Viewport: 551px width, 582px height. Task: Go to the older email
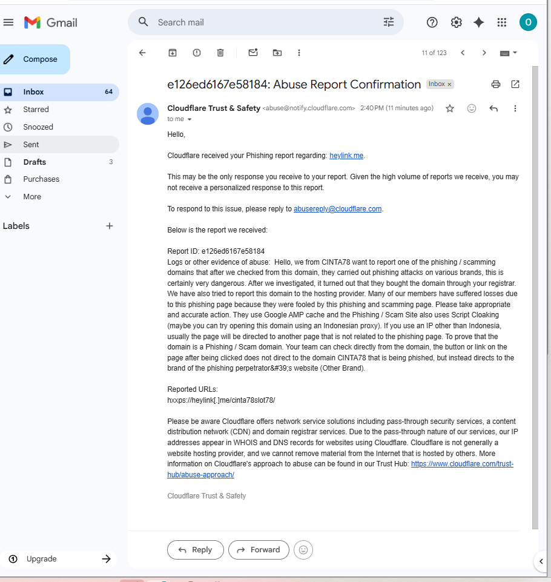pos(484,53)
